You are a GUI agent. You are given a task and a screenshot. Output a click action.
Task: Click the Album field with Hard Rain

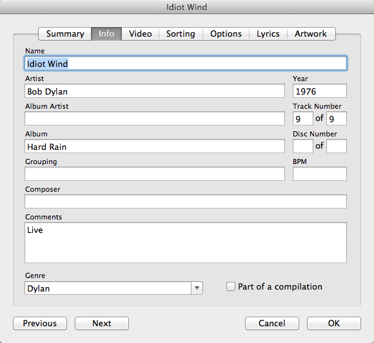pos(155,146)
